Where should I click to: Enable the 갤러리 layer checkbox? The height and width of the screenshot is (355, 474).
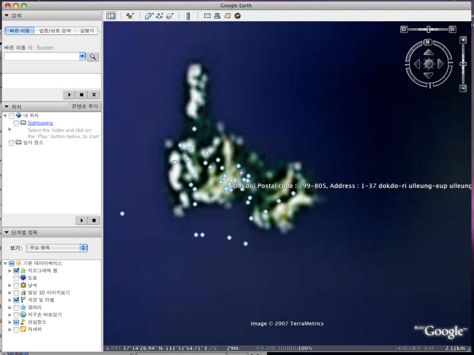(16, 307)
